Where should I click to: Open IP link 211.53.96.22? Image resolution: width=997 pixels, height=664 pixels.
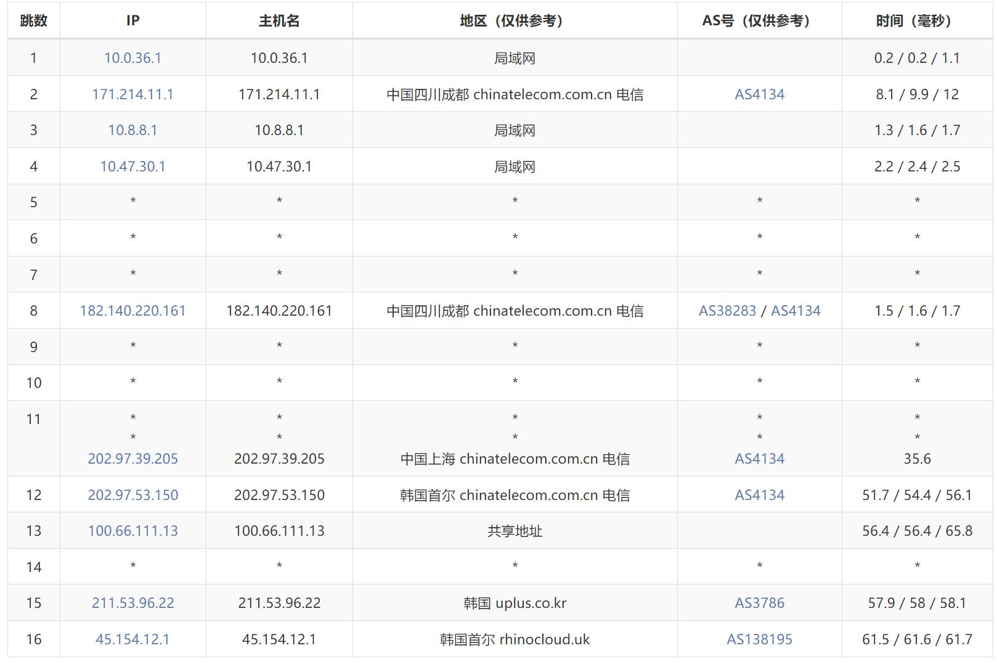[x=132, y=603]
